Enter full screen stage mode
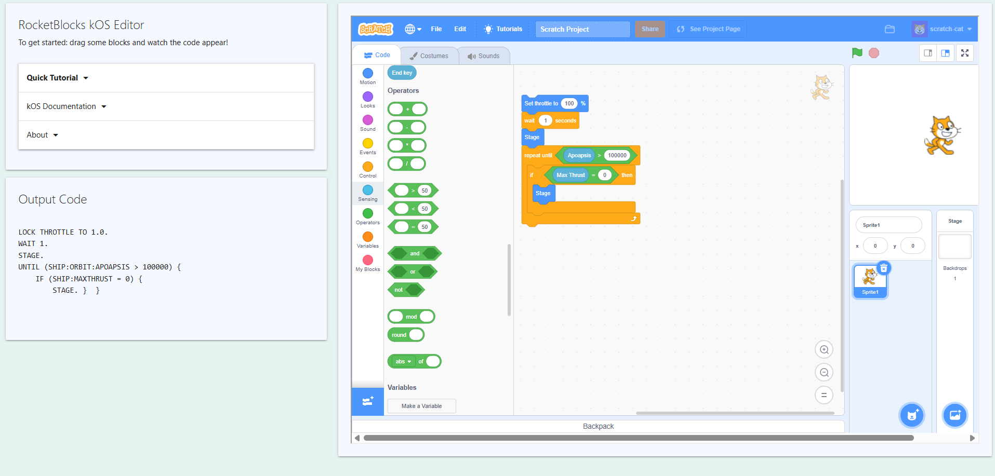The height and width of the screenshot is (476, 995). click(x=965, y=53)
